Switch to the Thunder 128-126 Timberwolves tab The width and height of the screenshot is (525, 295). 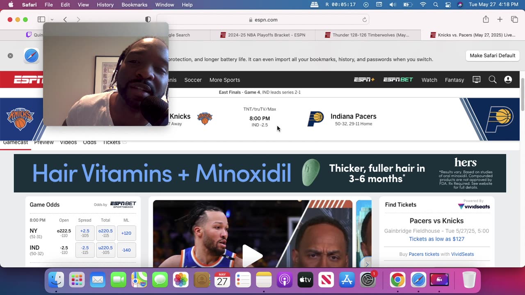click(367, 35)
